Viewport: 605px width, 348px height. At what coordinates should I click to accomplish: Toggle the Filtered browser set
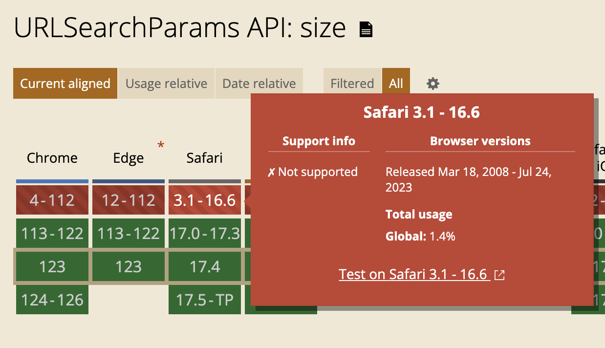352,84
